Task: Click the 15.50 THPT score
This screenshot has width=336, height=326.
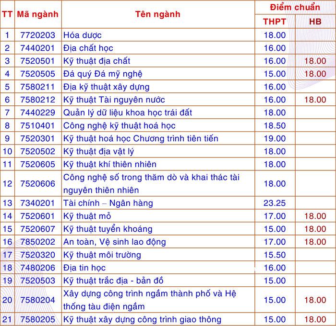Action: [275, 255]
